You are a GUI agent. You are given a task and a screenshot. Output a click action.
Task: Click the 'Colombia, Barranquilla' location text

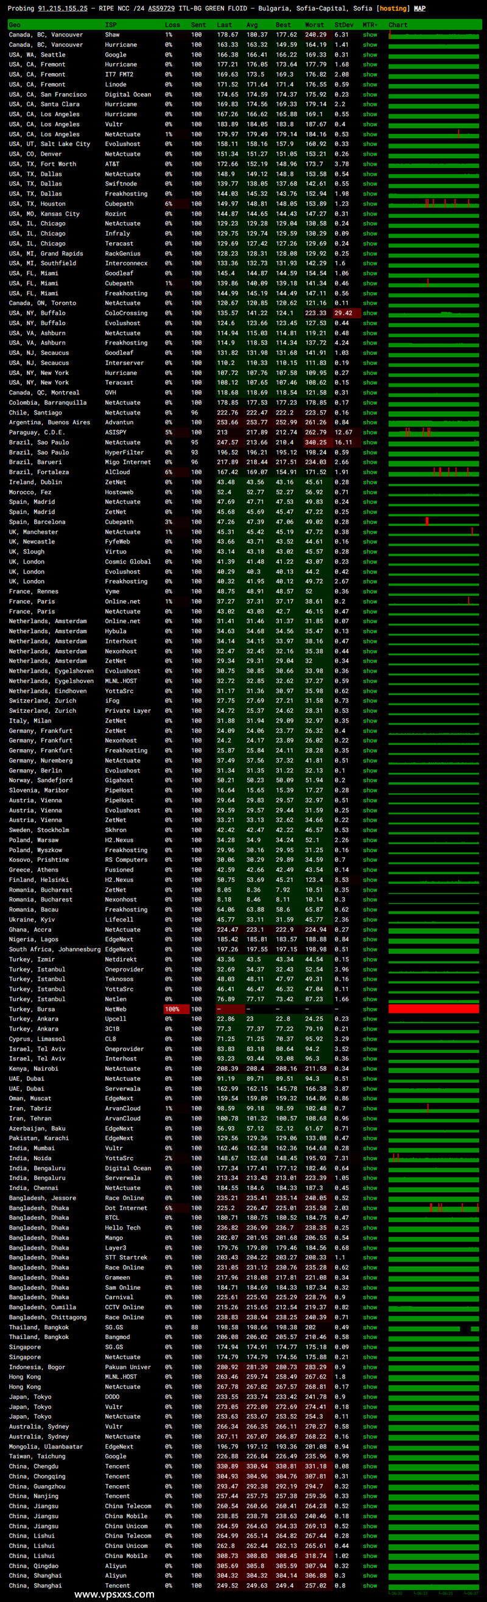click(47, 402)
